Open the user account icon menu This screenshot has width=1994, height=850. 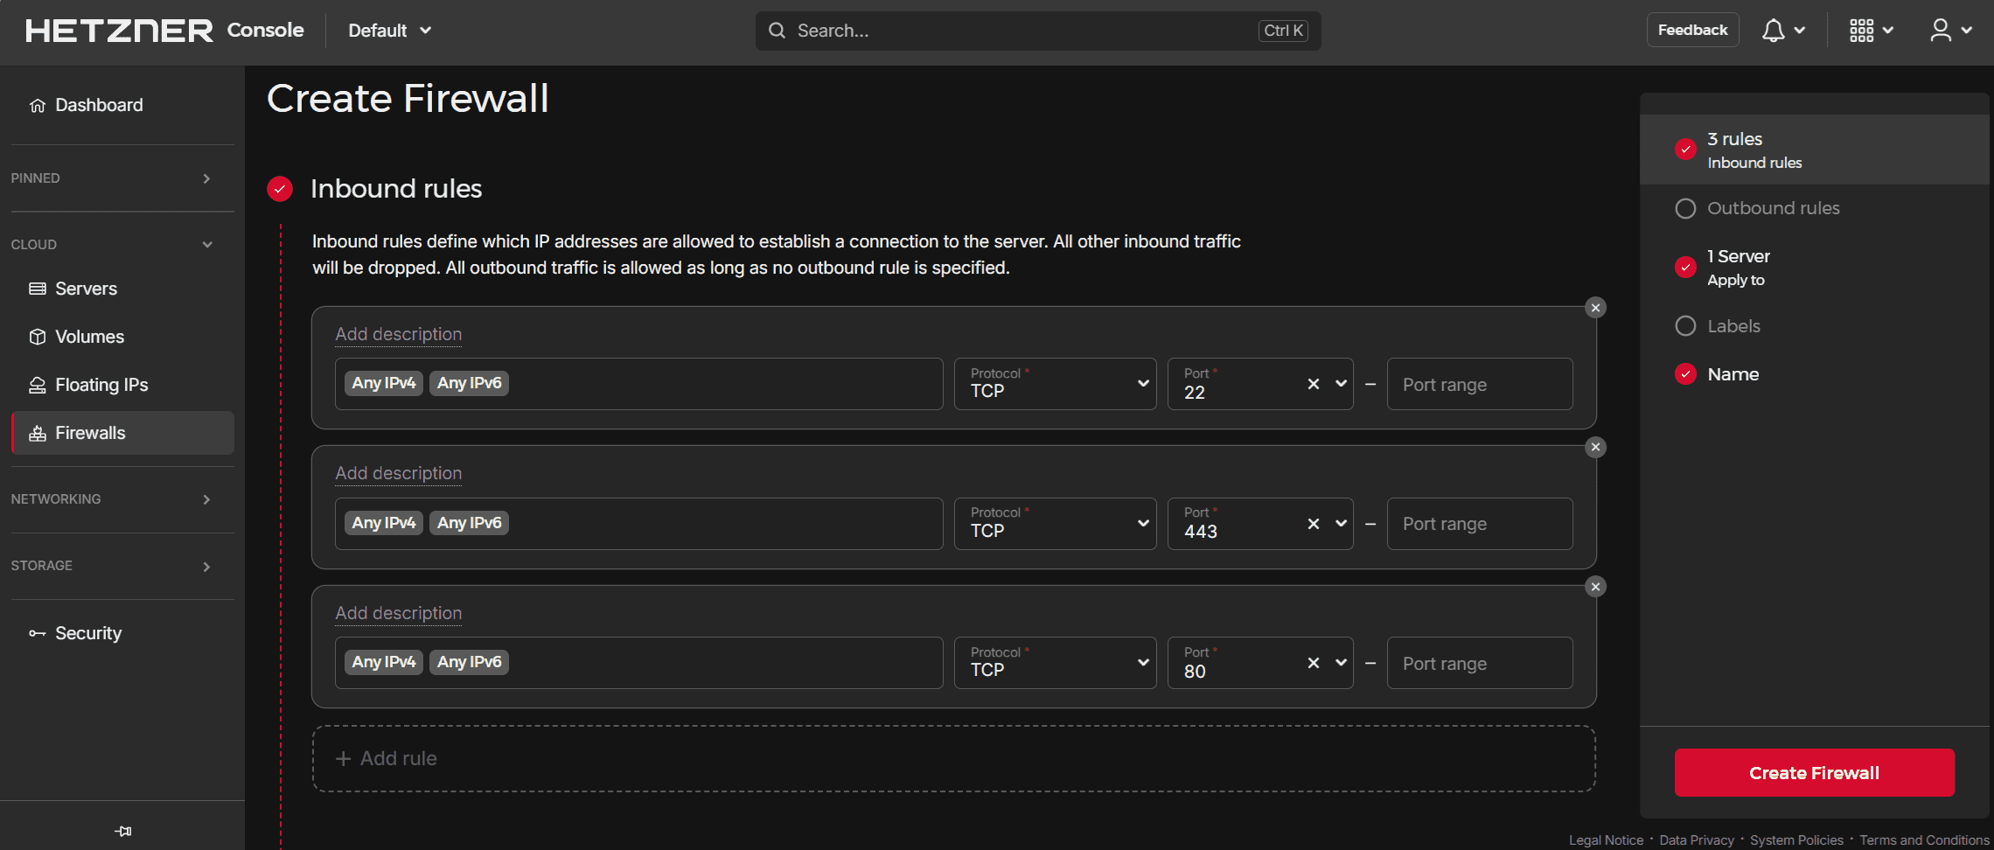click(1941, 31)
